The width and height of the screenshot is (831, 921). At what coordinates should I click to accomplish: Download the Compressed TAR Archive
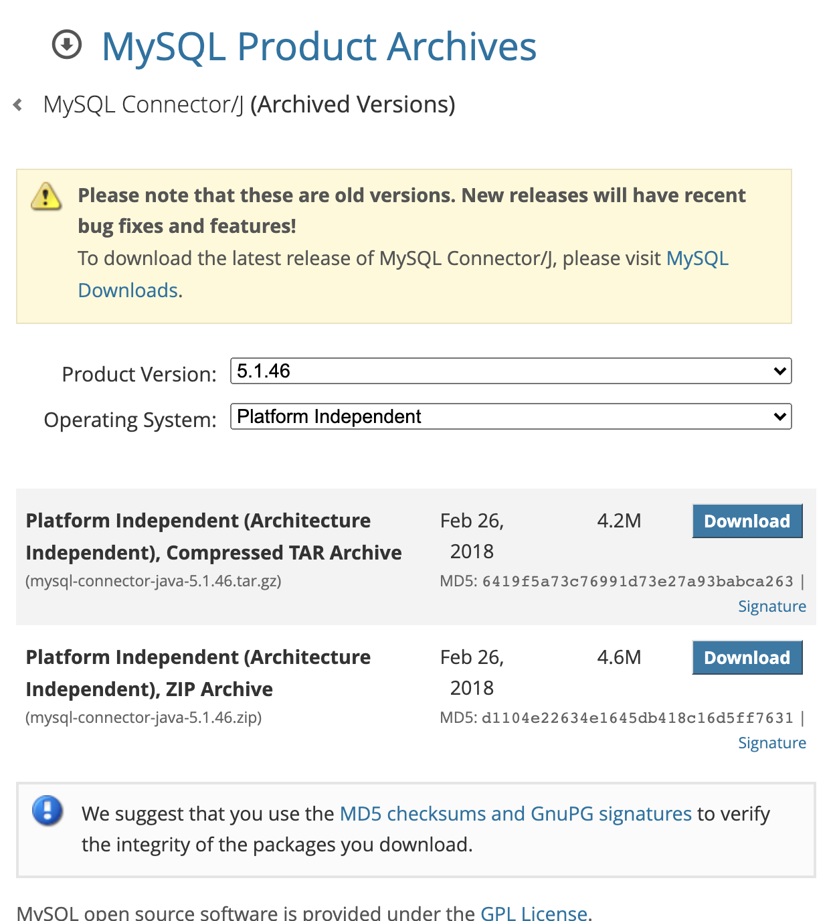747,521
